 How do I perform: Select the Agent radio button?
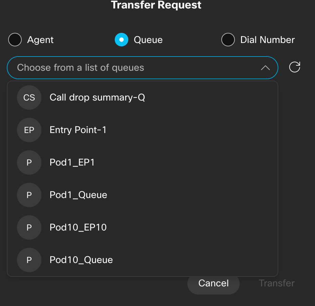[x=15, y=40]
